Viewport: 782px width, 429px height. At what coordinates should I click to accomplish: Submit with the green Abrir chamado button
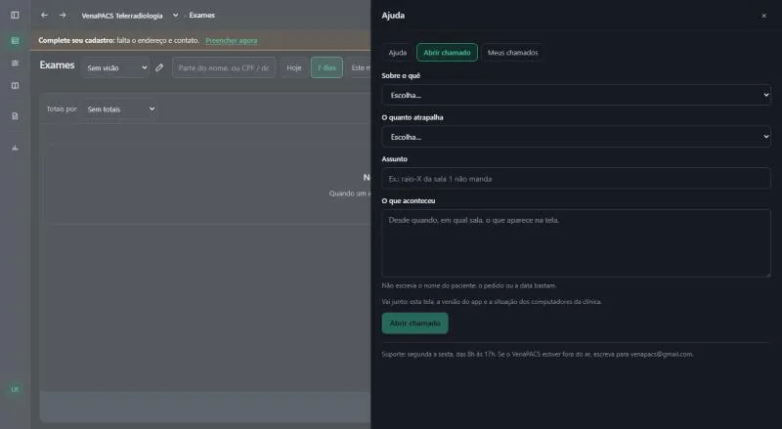click(x=414, y=323)
